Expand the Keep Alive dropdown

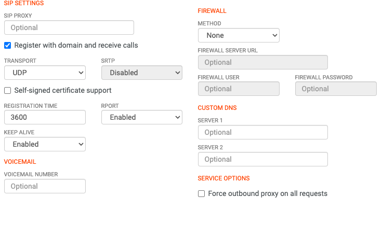click(45, 144)
